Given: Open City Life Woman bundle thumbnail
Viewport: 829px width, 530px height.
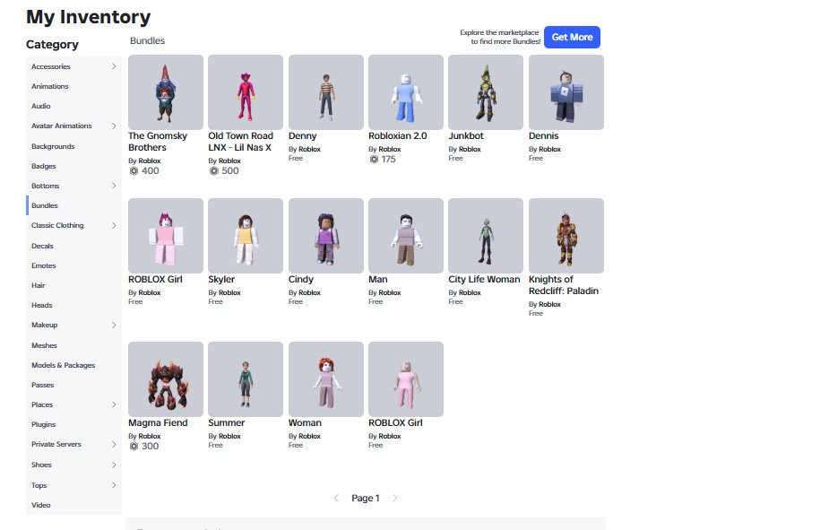Looking at the screenshot, I should click(x=486, y=235).
